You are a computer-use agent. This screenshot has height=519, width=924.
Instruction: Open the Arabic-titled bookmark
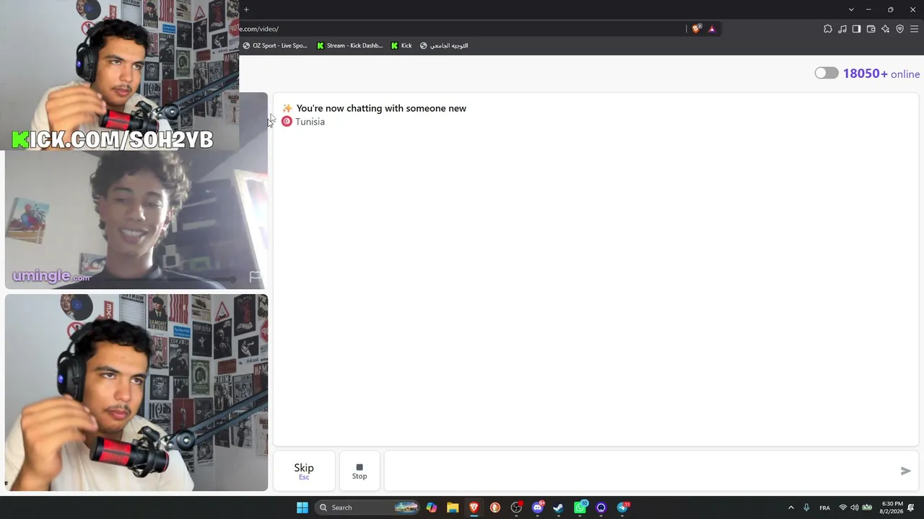pyautogui.click(x=444, y=45)
